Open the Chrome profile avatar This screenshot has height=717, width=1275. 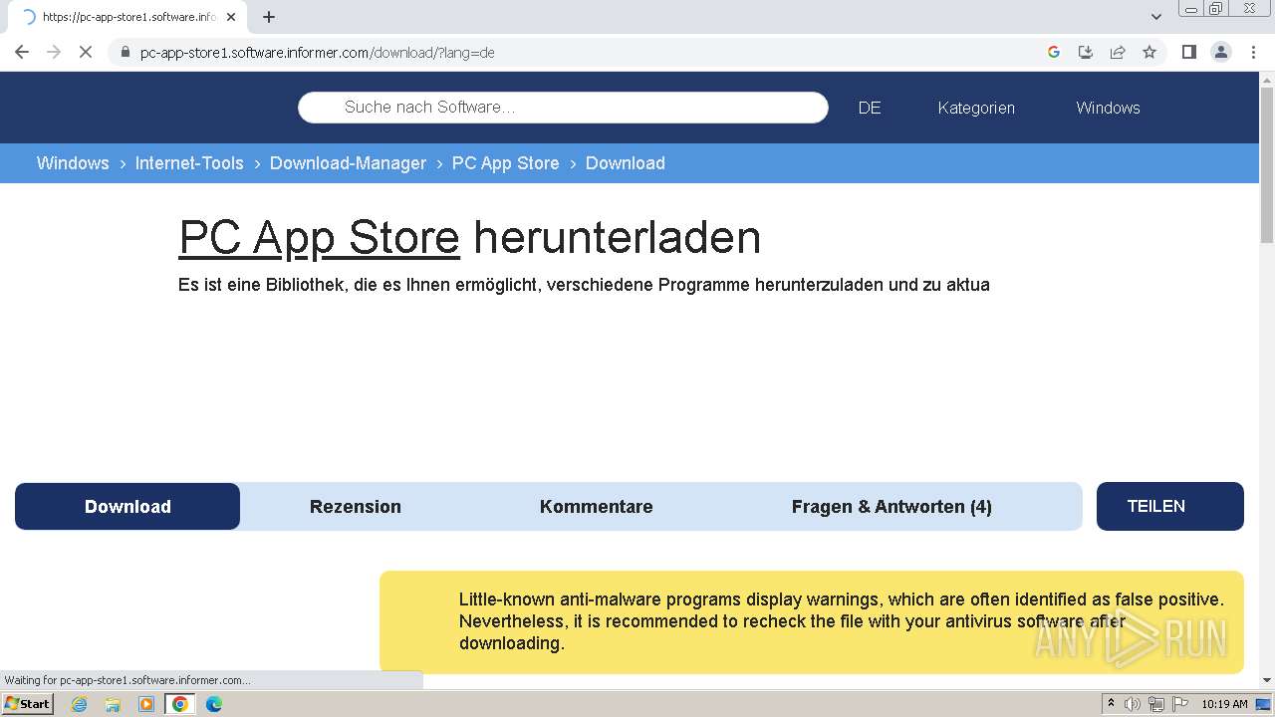1220,52
